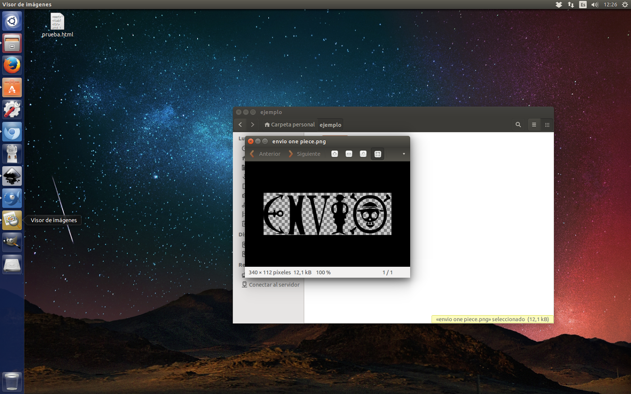631x394 pixels.
Task: Show image at normal 1:1 size
Action: [x=363, y=154]
